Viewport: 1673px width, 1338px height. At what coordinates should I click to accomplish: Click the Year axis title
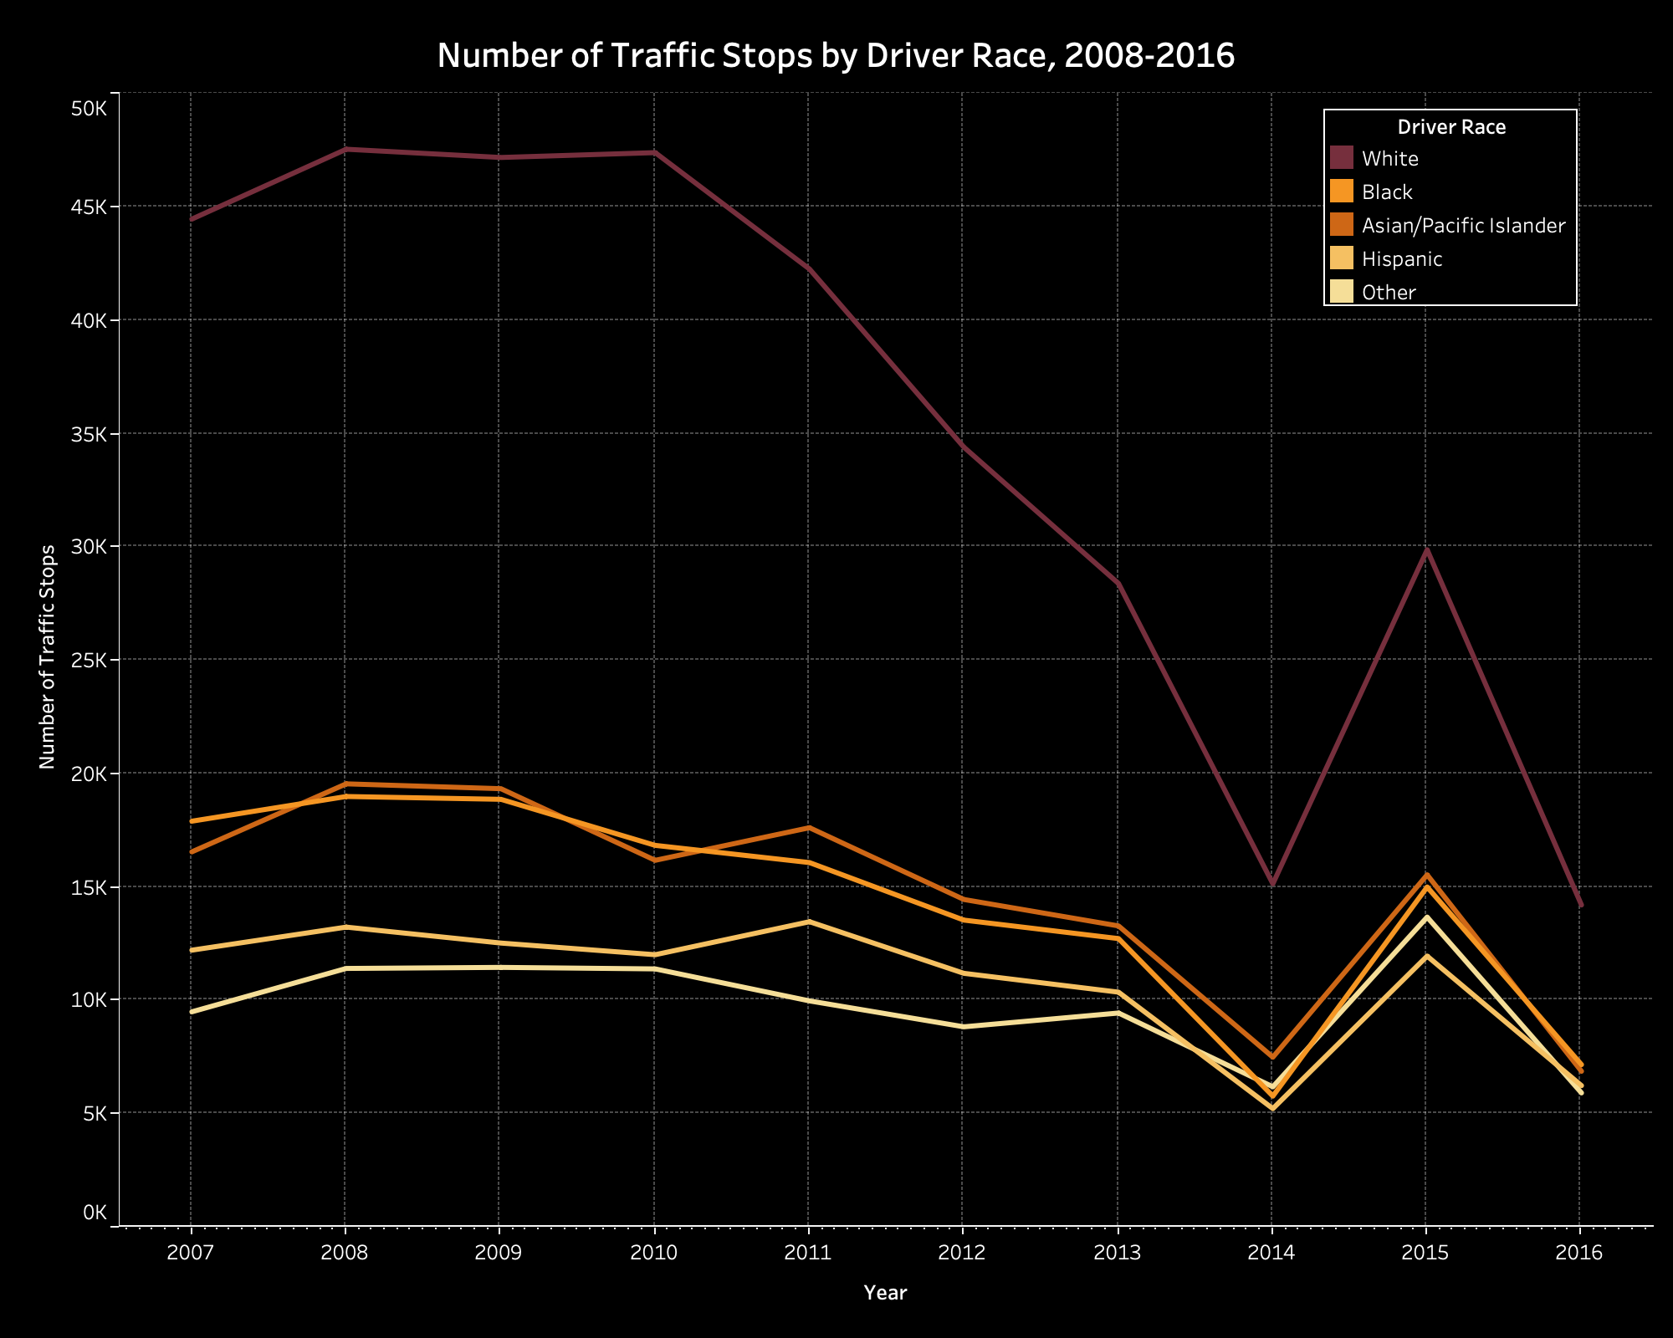(x=885, y=1293)
